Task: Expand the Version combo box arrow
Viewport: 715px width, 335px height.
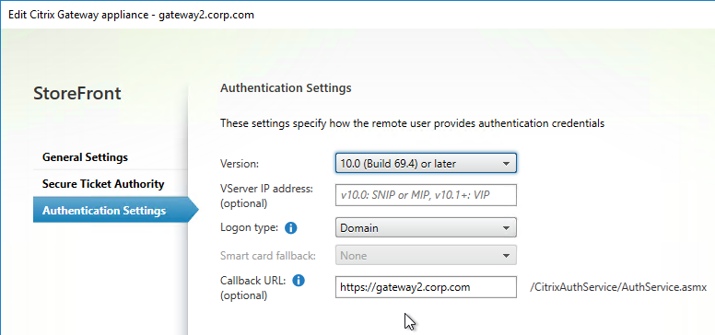Action: 506,164
